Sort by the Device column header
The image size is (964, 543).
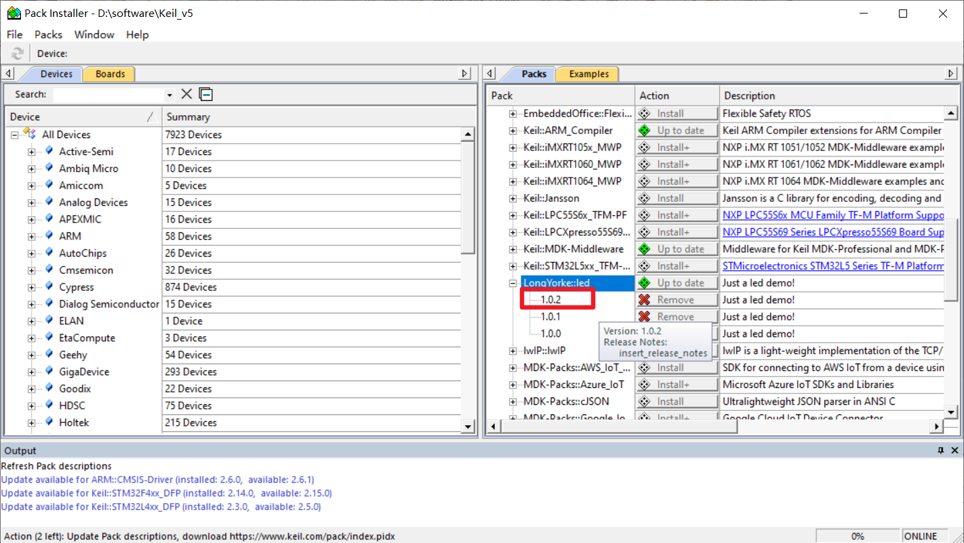(83, 116)
